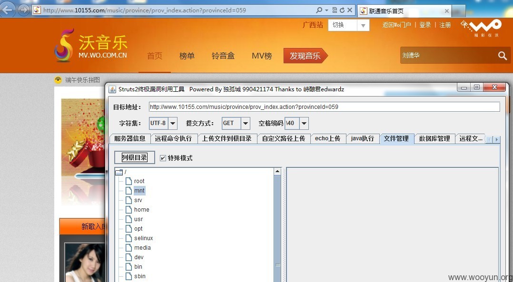The width and height of the screenshot is (513, 282).
Task: Select the 文件管理 tab
Action: pyautogui.click(x=396, y=138)
